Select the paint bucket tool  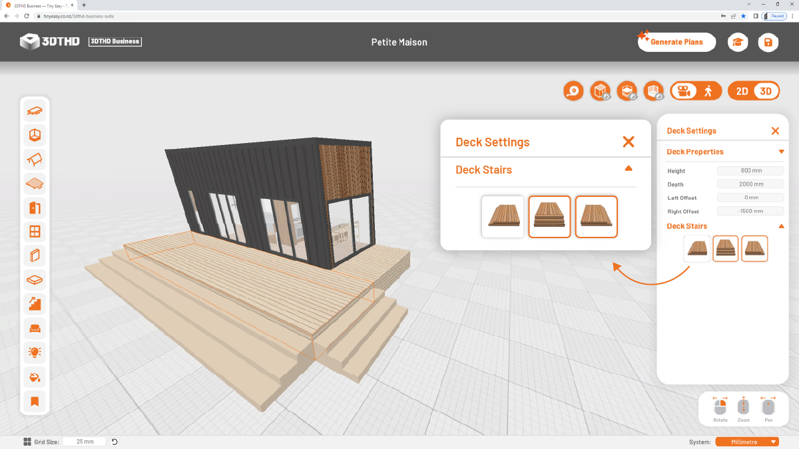(x=35, y=376)
